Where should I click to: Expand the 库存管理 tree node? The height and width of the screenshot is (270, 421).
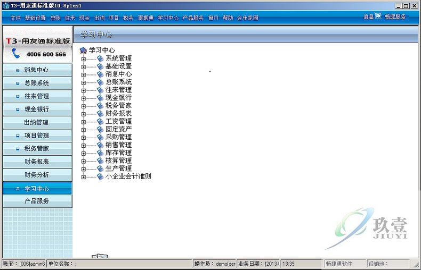click(84, 154)
